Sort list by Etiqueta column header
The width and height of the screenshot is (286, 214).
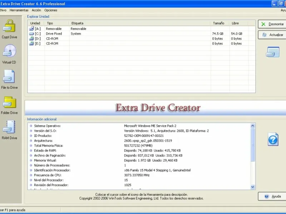click(78, 23)
